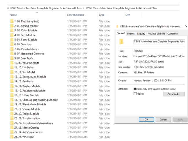The height and width of the screenshot is (141, 188).
Task: Sort files by the Name column header
Action: (x=14, y=15)
